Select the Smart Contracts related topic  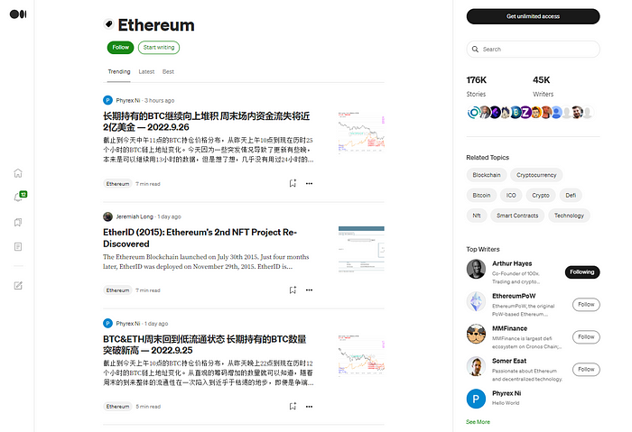pos(517,216)
